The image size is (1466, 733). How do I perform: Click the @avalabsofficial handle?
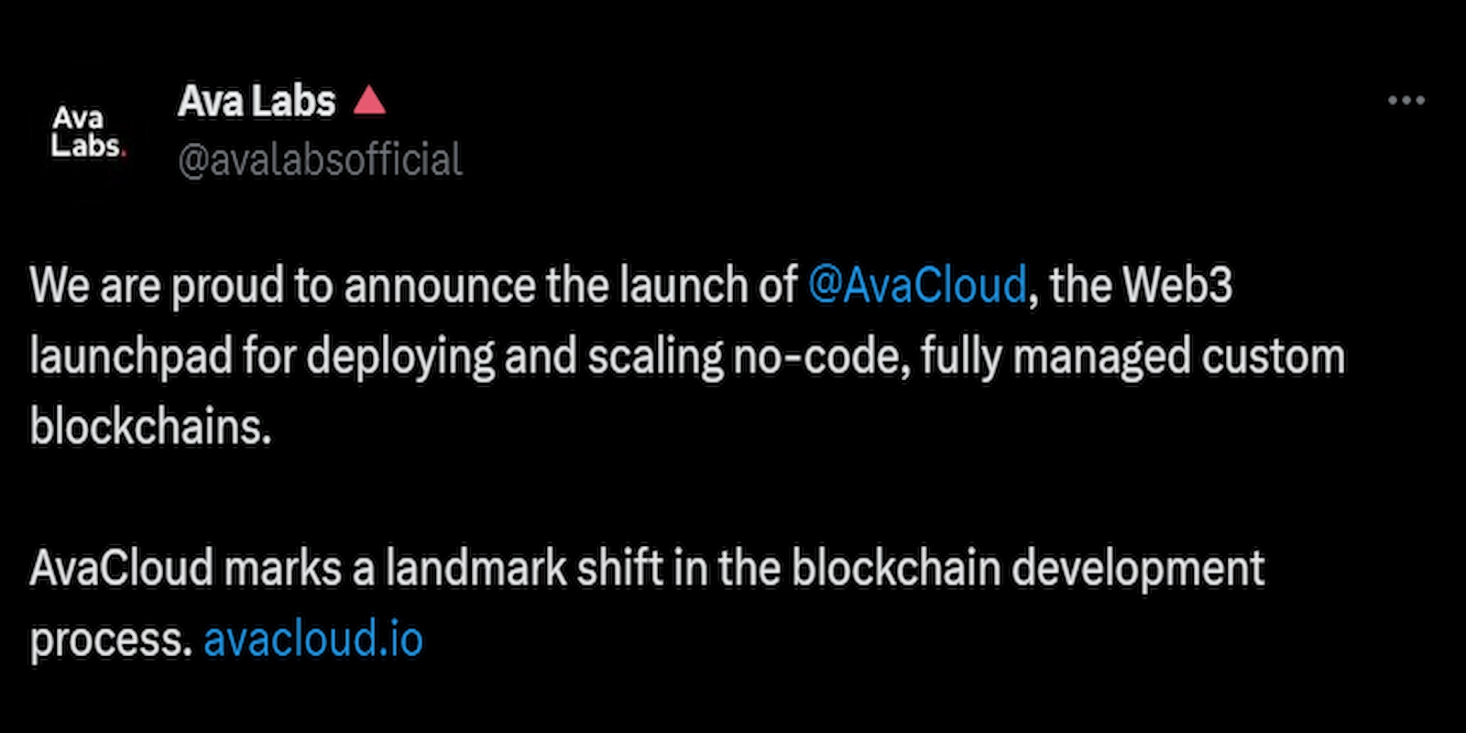click(x=319, y=158)
